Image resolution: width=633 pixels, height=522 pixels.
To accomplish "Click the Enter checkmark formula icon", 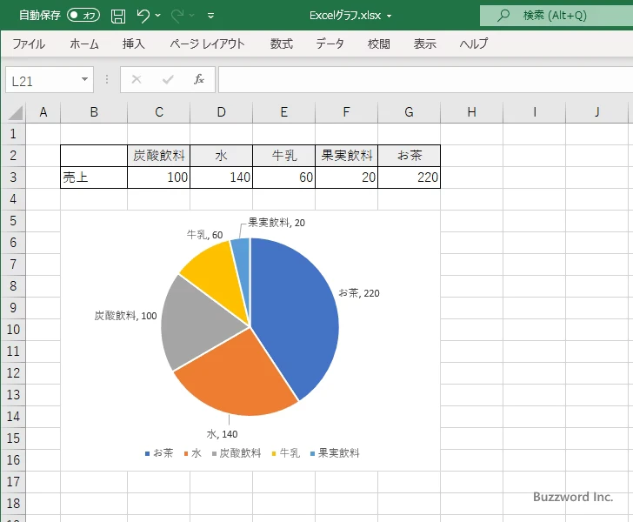I will 168,79.
